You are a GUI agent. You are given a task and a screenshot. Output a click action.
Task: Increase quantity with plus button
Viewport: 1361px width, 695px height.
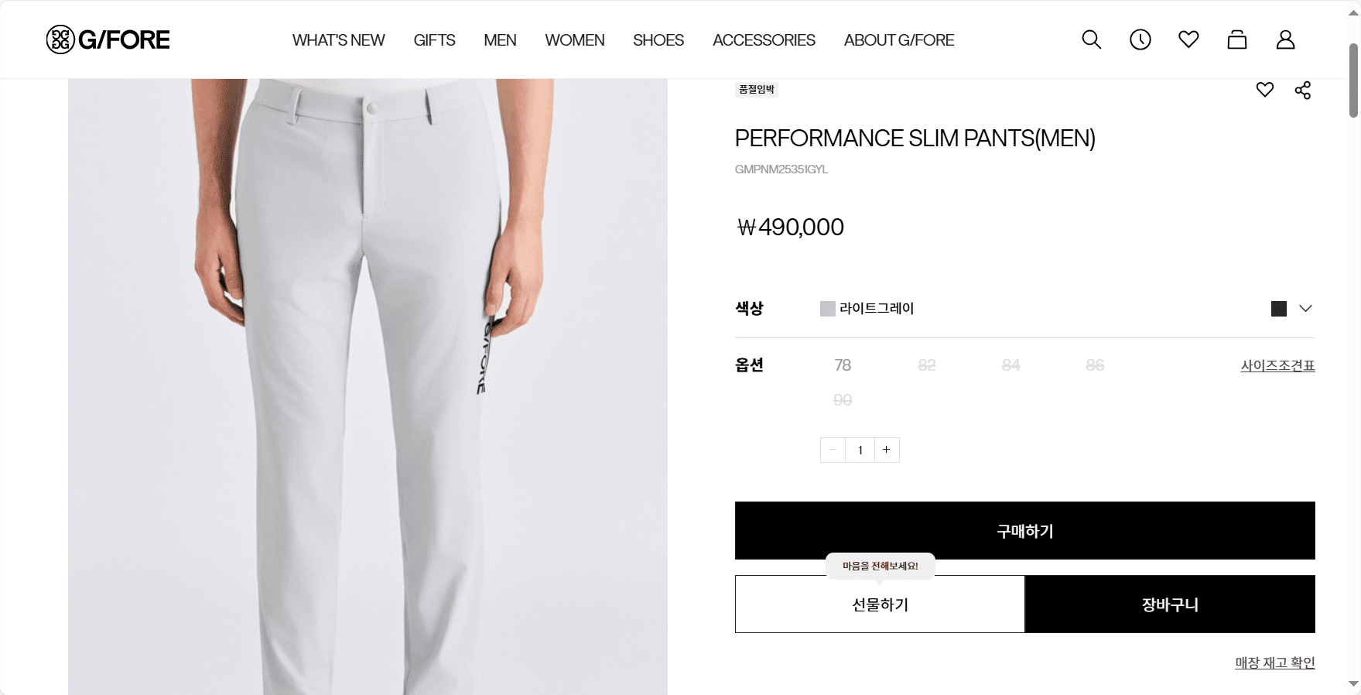point(887,450)
